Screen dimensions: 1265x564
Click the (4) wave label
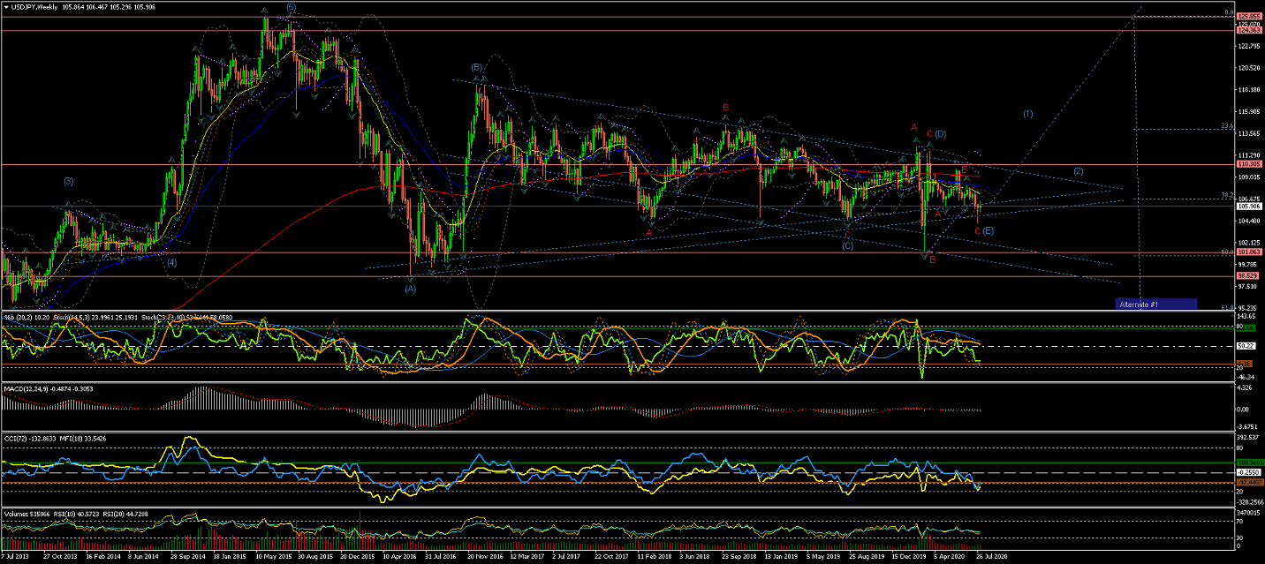tap(171, 262)
